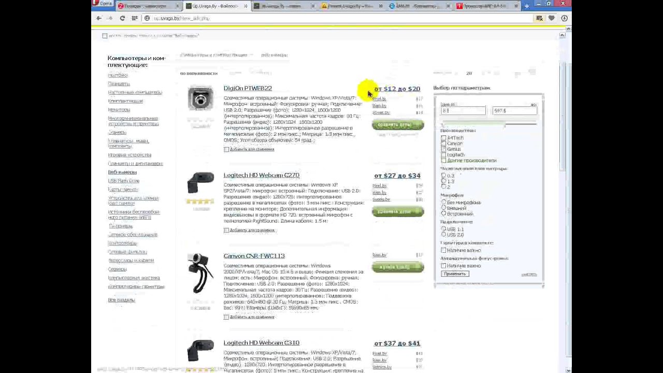Viewport: 663px width, 373px height.
Task: Open the Logitech HD Webcam C310 link
Action: tap(262, 343)
